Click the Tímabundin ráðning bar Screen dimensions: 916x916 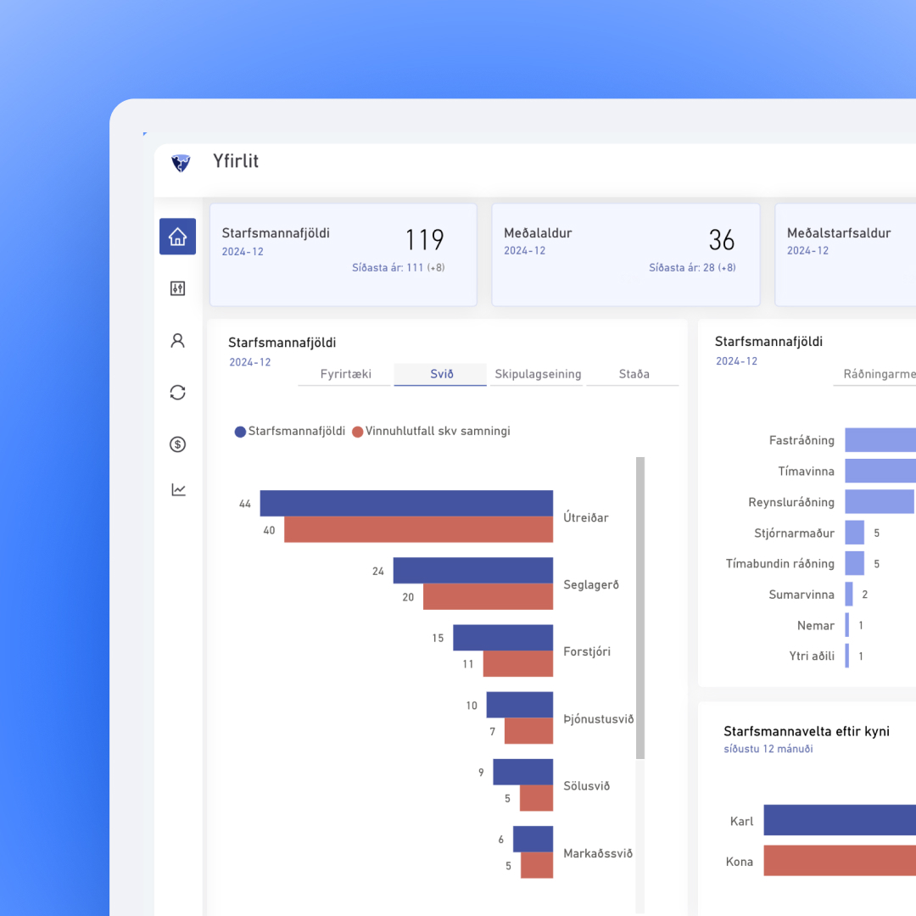tap(855, 564)
